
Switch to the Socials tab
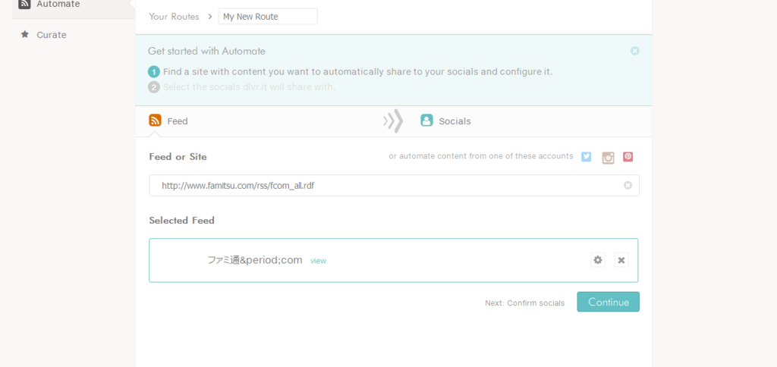pyautogui.click(x=445, y=121)
